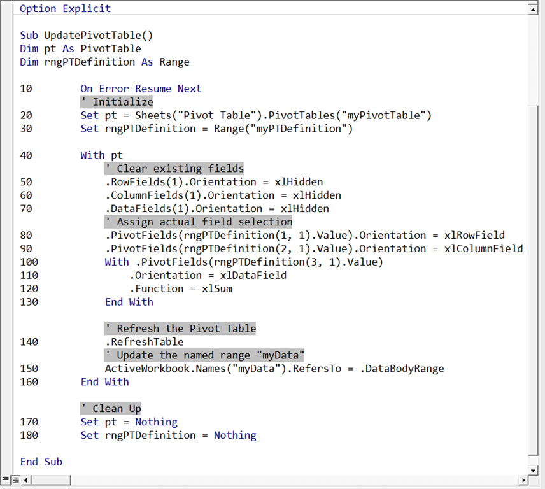Click line number 180
The width and height of the screenshot is (545, 489).
coord(29,435)
